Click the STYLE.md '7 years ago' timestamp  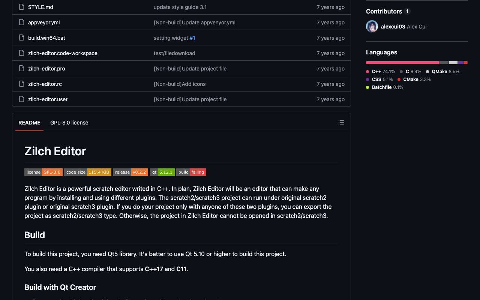coord(330,7)
